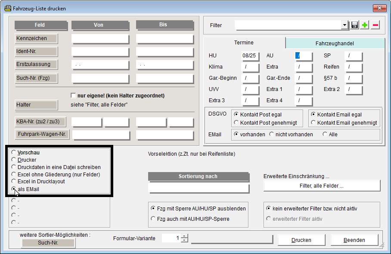The image size is (391, 254).
Task: Click the Gar.-Ende date field
Action: click(303, 78)
